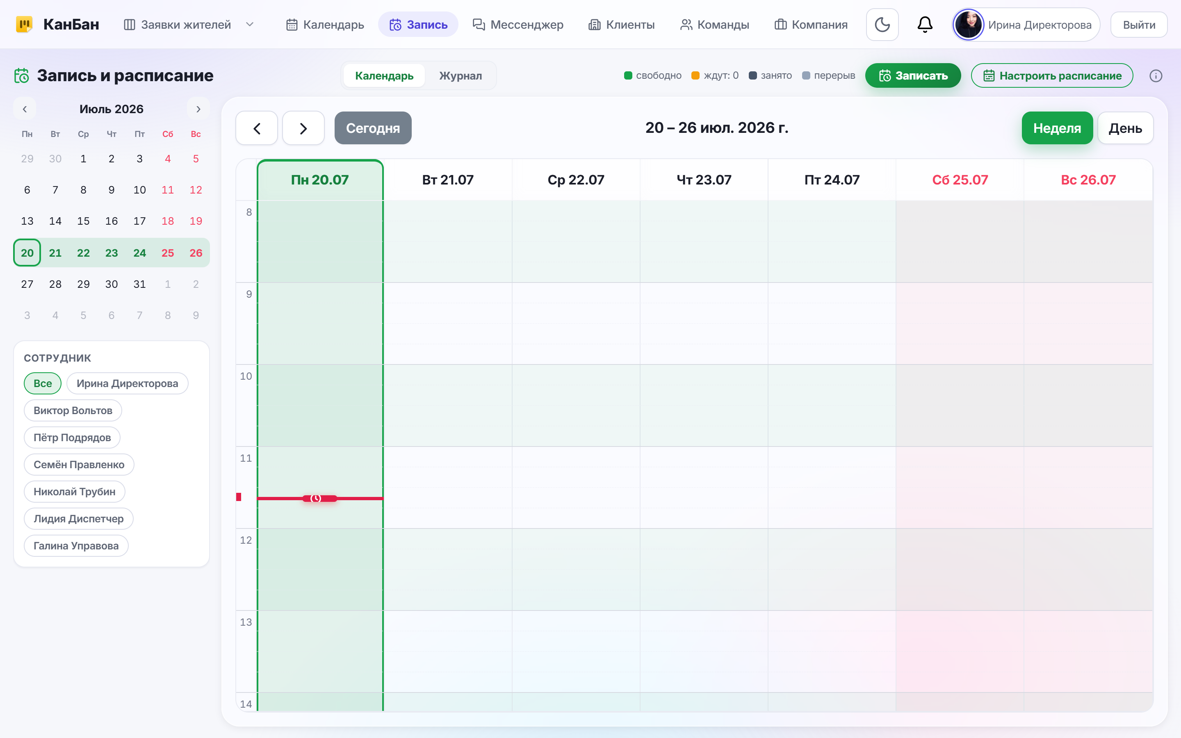Select the Все employee filter chip

43,383
